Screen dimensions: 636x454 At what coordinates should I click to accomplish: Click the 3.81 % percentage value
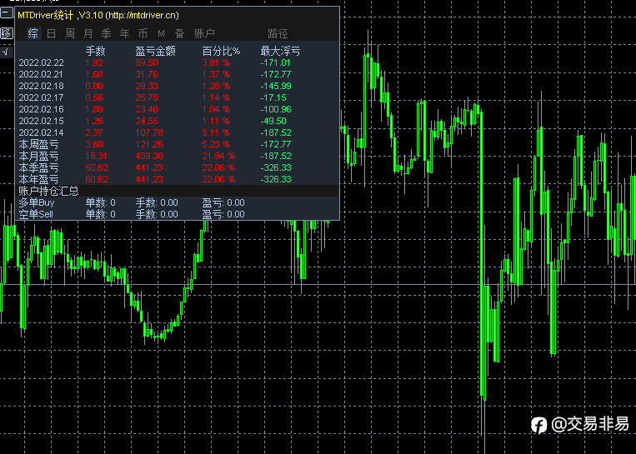pos(216,62)
